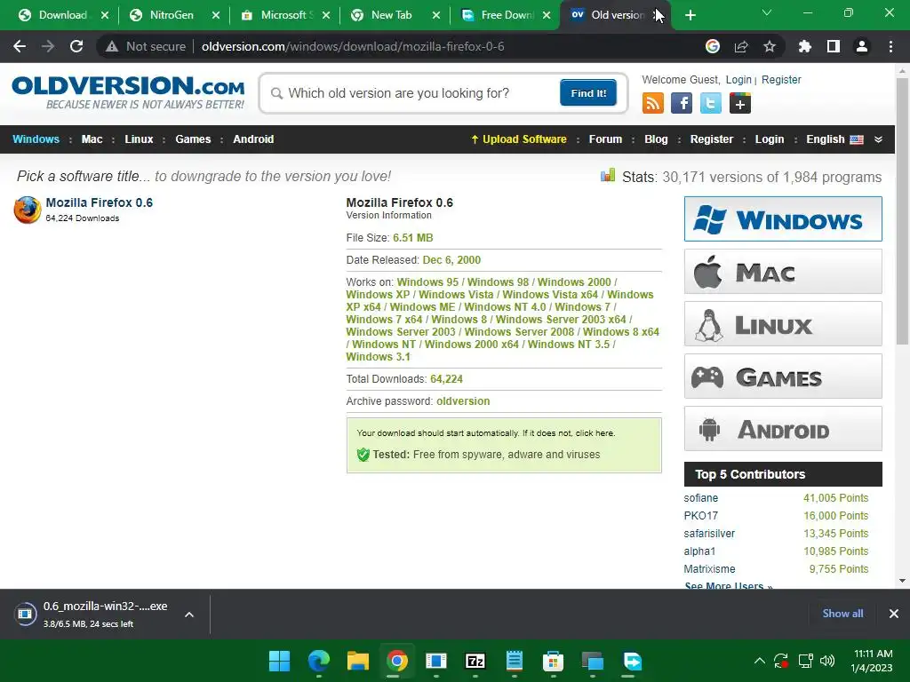Viewport: 910px width, 682px height.
Task: Switch to the first Download tab
Action: pos(63,15)
